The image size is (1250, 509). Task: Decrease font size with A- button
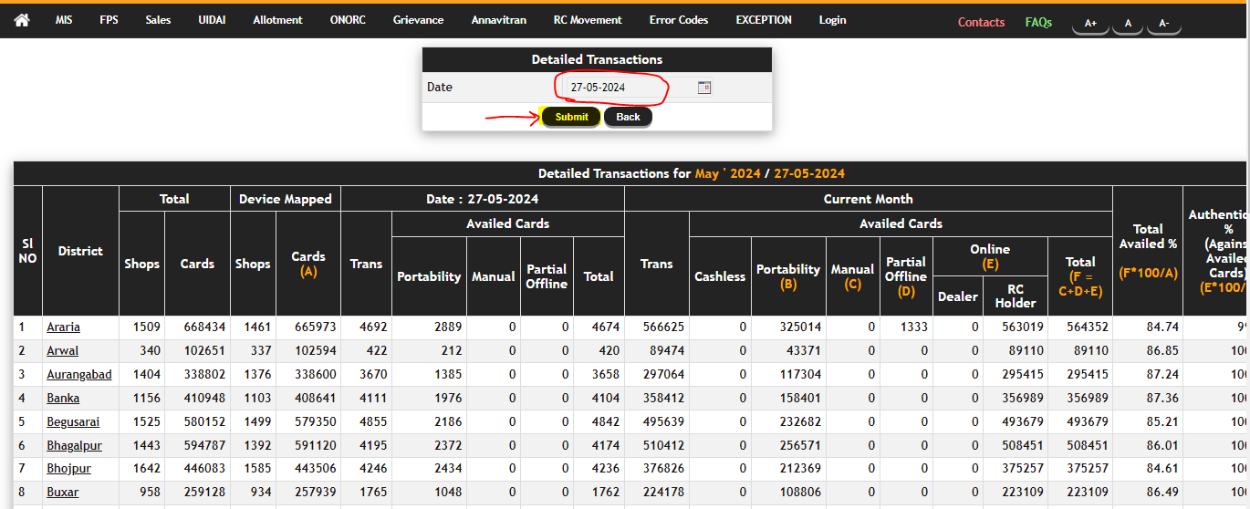1163,24
